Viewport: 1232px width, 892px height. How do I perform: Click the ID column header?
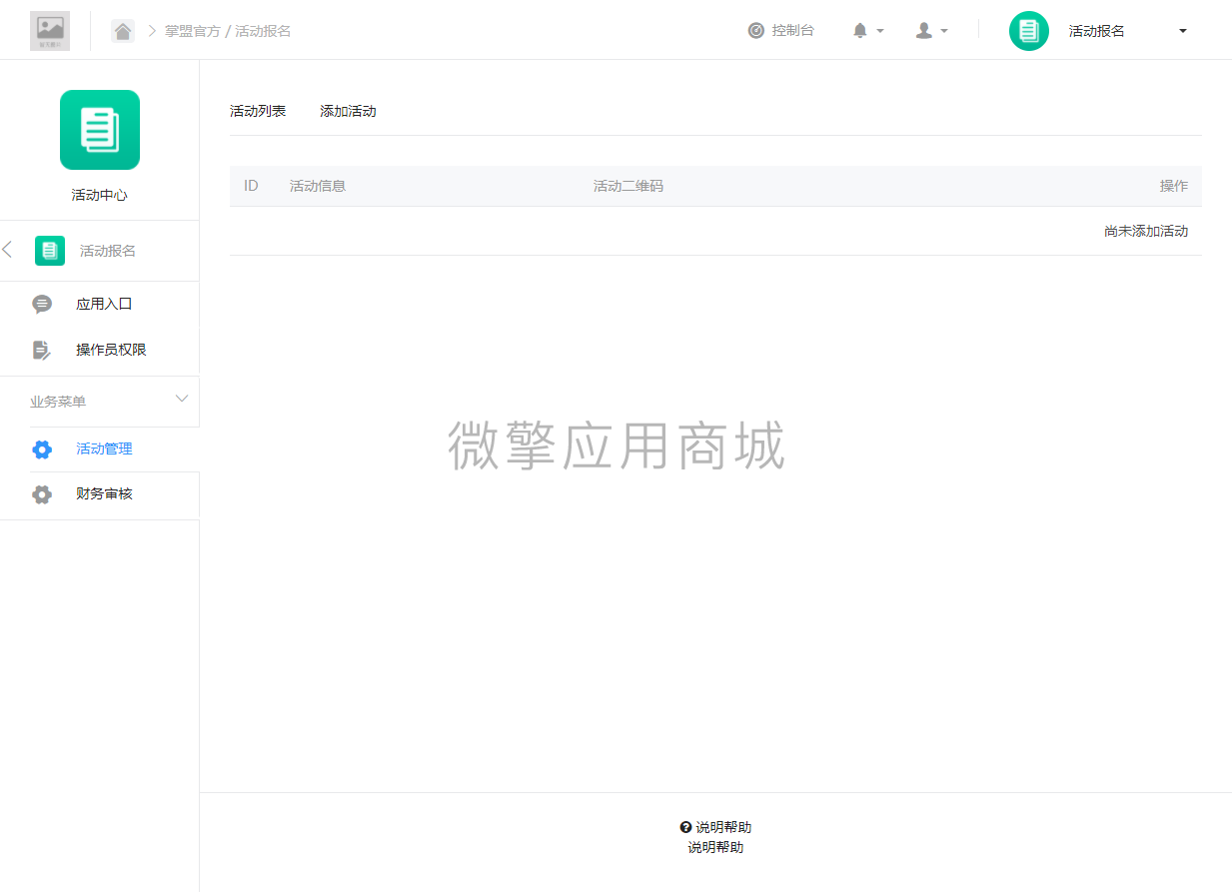251,186
